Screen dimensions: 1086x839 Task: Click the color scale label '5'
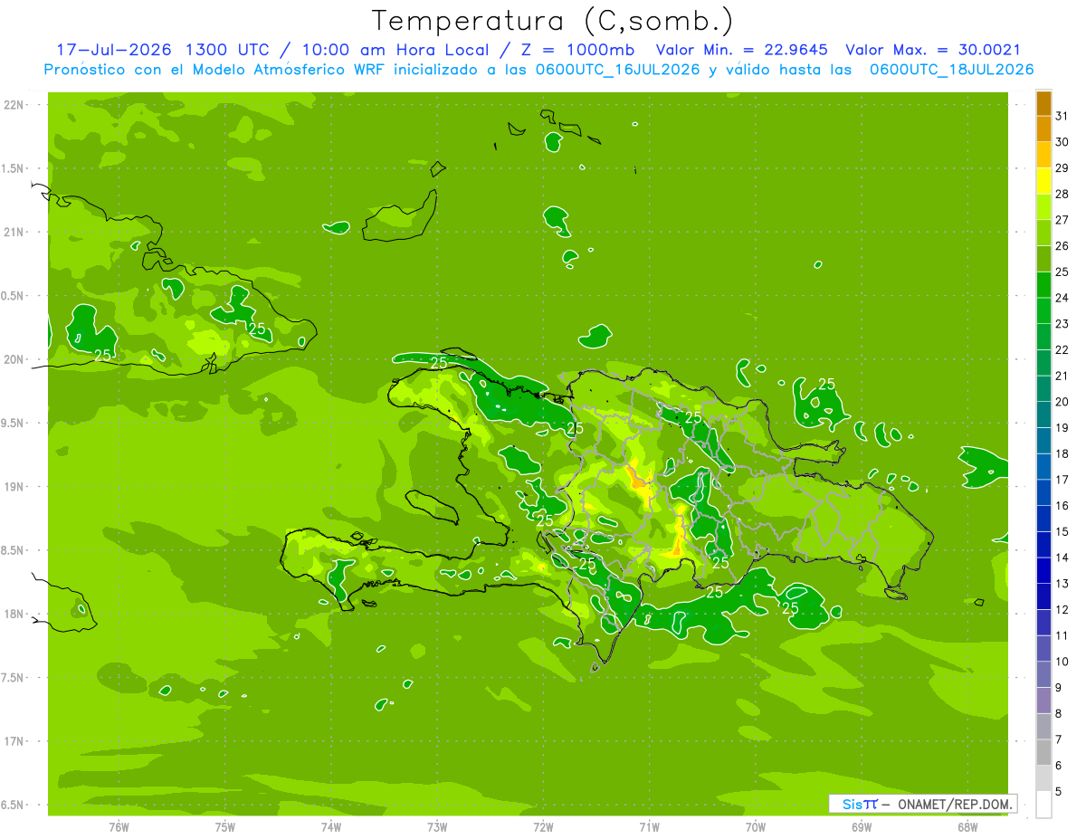click(1059, 792)
